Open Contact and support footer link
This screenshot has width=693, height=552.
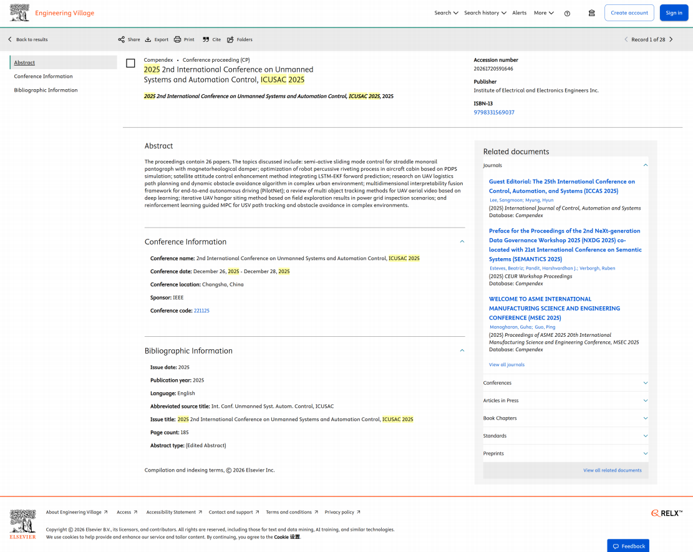pos(234,512)
